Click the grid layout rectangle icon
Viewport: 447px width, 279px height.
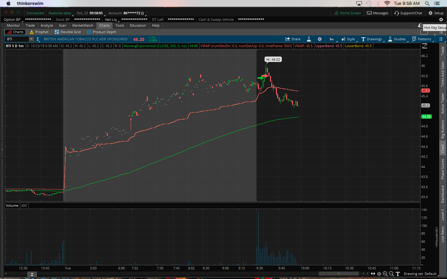pos(423,32)
